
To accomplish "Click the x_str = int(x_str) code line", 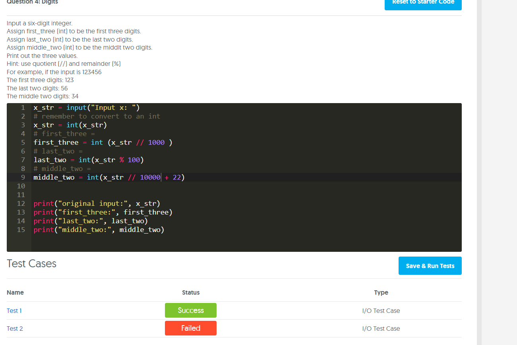I will 70,125.
